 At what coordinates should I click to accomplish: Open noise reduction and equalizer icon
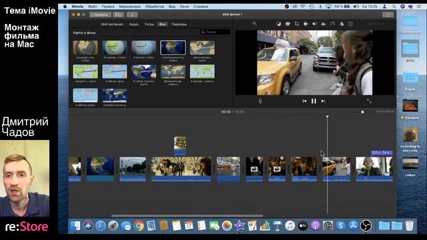coord(324,24)
